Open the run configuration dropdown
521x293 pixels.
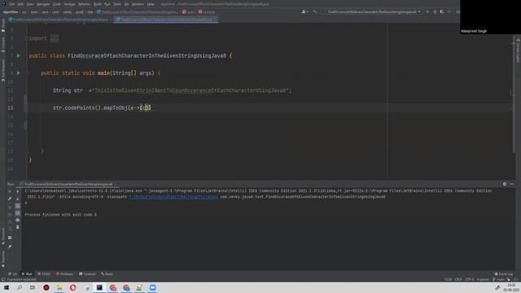coord(373,12)
